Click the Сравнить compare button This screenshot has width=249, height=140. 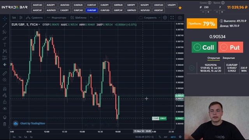coord(35,17)
